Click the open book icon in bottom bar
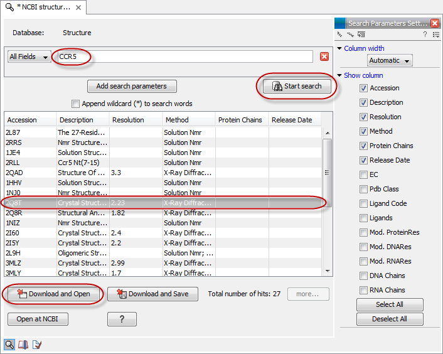This screenshot has width=443, height=354. [23, 344]
